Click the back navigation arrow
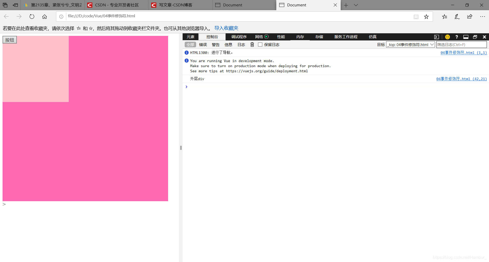Image resolution: width=489 pixels, height=262 pixels. [x=6, y=17]
